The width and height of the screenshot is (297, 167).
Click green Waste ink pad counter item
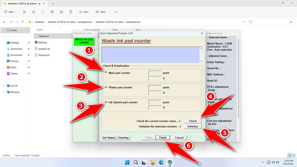pos(84,41)
